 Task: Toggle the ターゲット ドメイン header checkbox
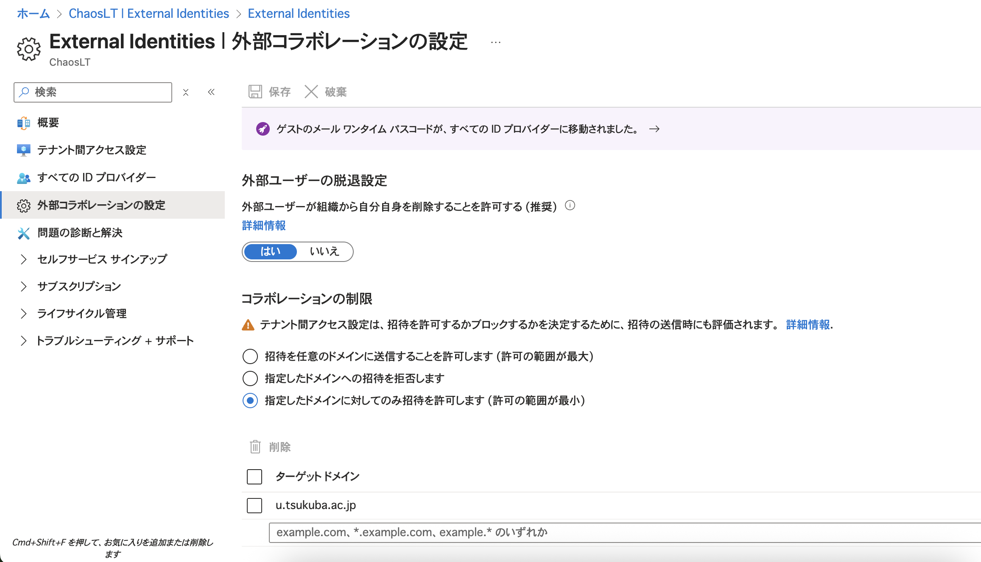pyautogui.click(x=254, y=476)
